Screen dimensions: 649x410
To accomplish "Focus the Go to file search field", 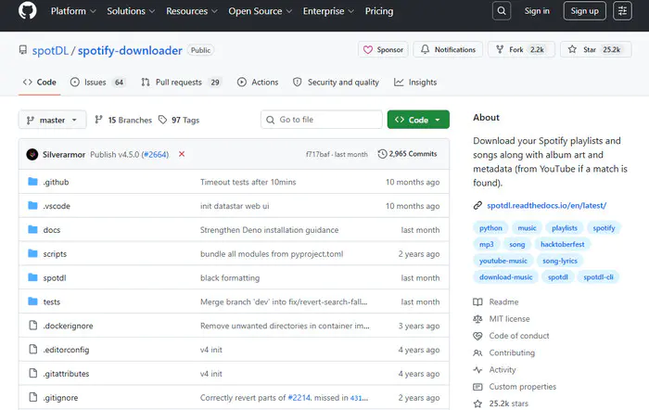I will [322, 120].
